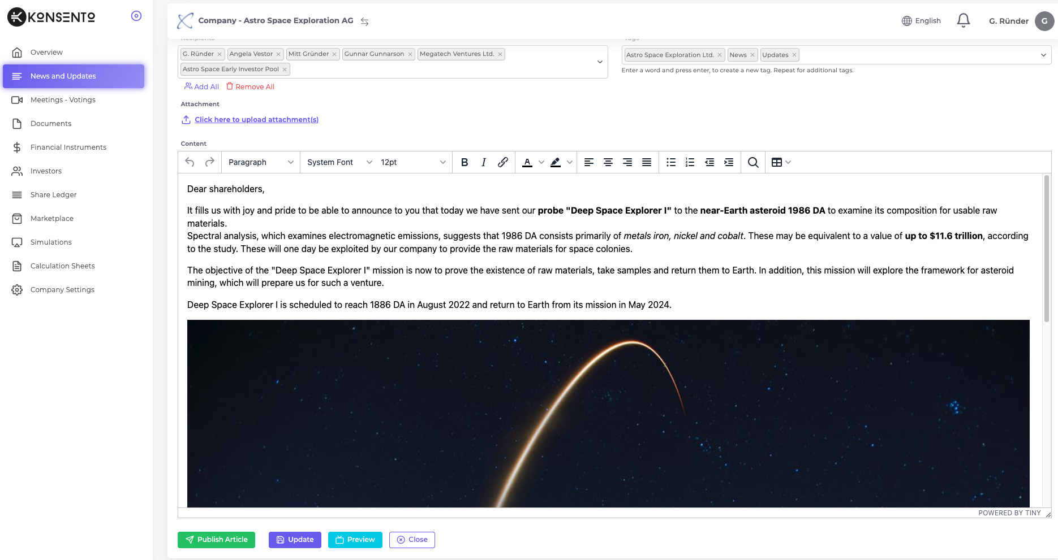Apply bulleted list to the content
Image resolution: width=1058 pixels, height=560 pixels.
(670, 162)
